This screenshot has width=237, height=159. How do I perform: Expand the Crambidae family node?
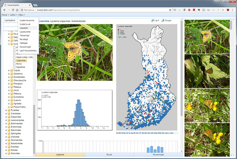(6, 113)
